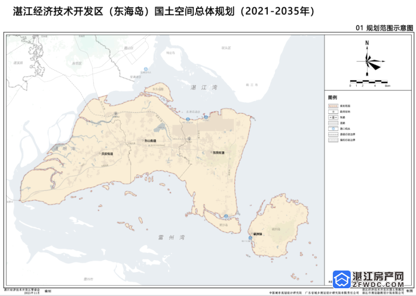The width and height of the screenshot is (416, 296).
Task: Click the 县级行政边界 legend label text
Action: point(347,134)
